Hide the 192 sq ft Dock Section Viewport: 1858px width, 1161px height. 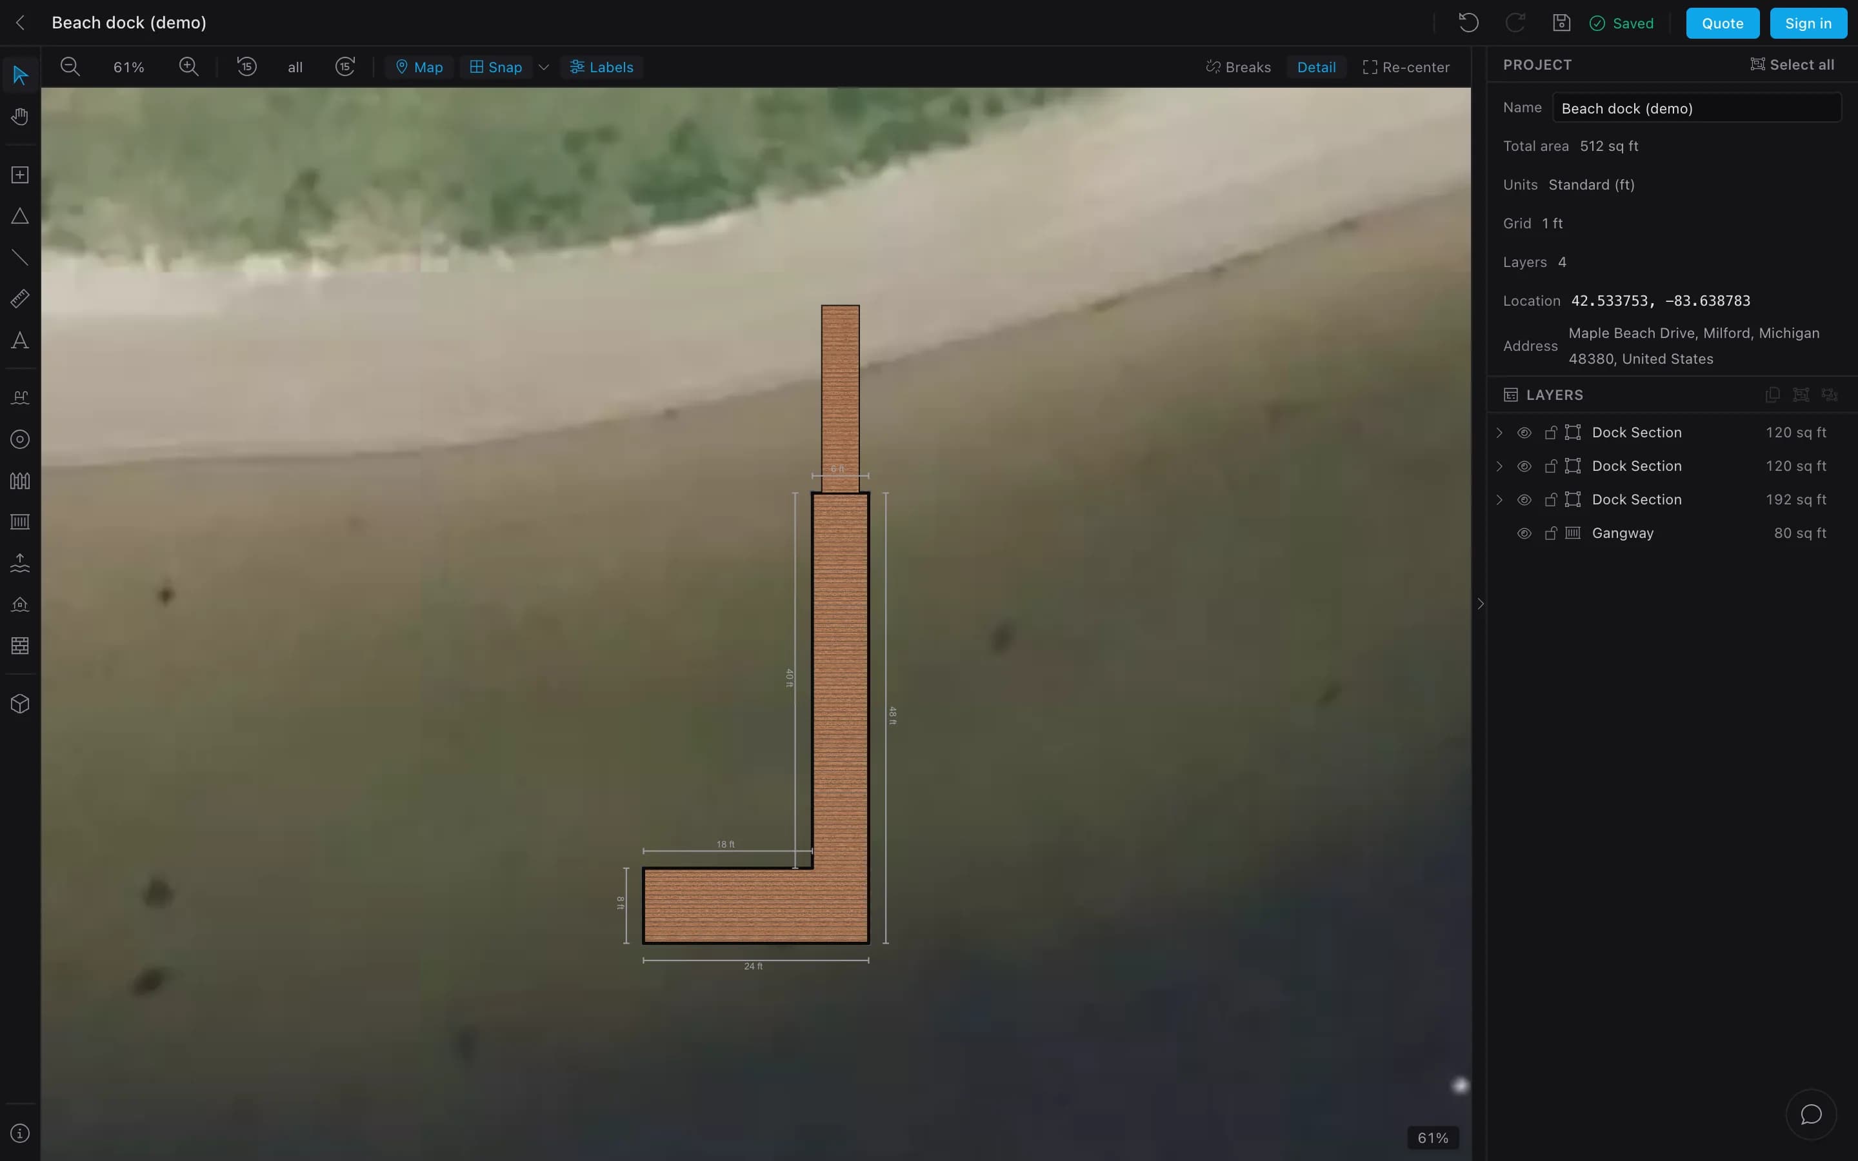coord(1524,500)
